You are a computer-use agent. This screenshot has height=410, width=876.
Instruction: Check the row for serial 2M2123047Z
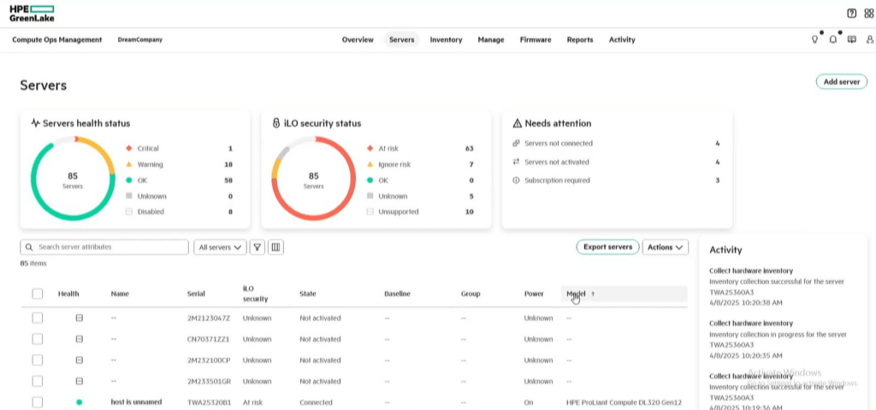click(38, 318)
